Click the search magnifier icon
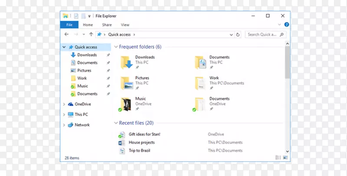Viewport: 347px width, 176px height. [x=282, y=35]
